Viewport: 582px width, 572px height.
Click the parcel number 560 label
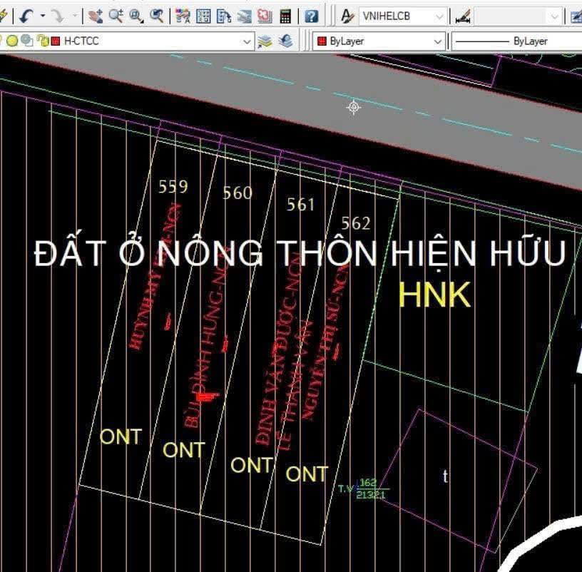tap(238, 193)
